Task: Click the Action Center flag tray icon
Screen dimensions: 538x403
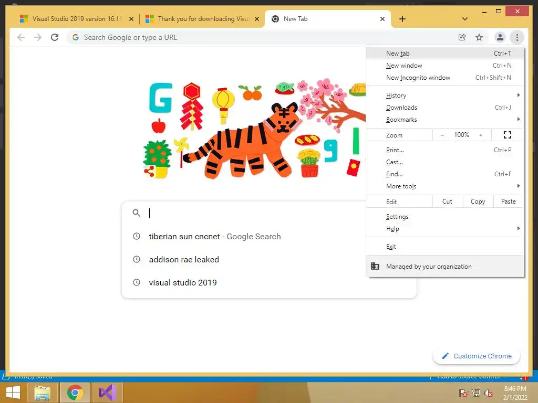Action: coord(463,393)
